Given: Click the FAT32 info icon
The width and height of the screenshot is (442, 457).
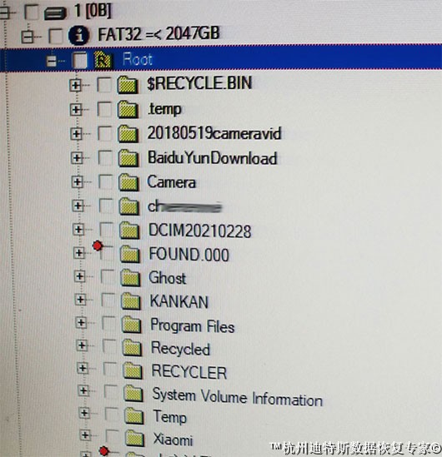Looking at the screenshot, I should [x=78, y=35].
